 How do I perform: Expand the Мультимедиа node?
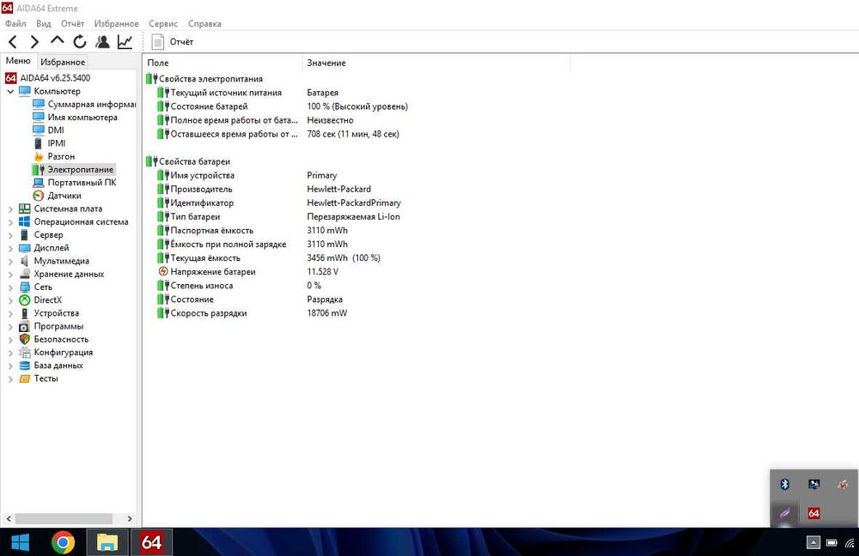click(x=10, y=262)
